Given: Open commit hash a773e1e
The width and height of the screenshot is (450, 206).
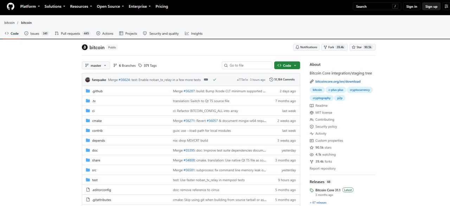Looking at the screenshot, I should [243, 80].
